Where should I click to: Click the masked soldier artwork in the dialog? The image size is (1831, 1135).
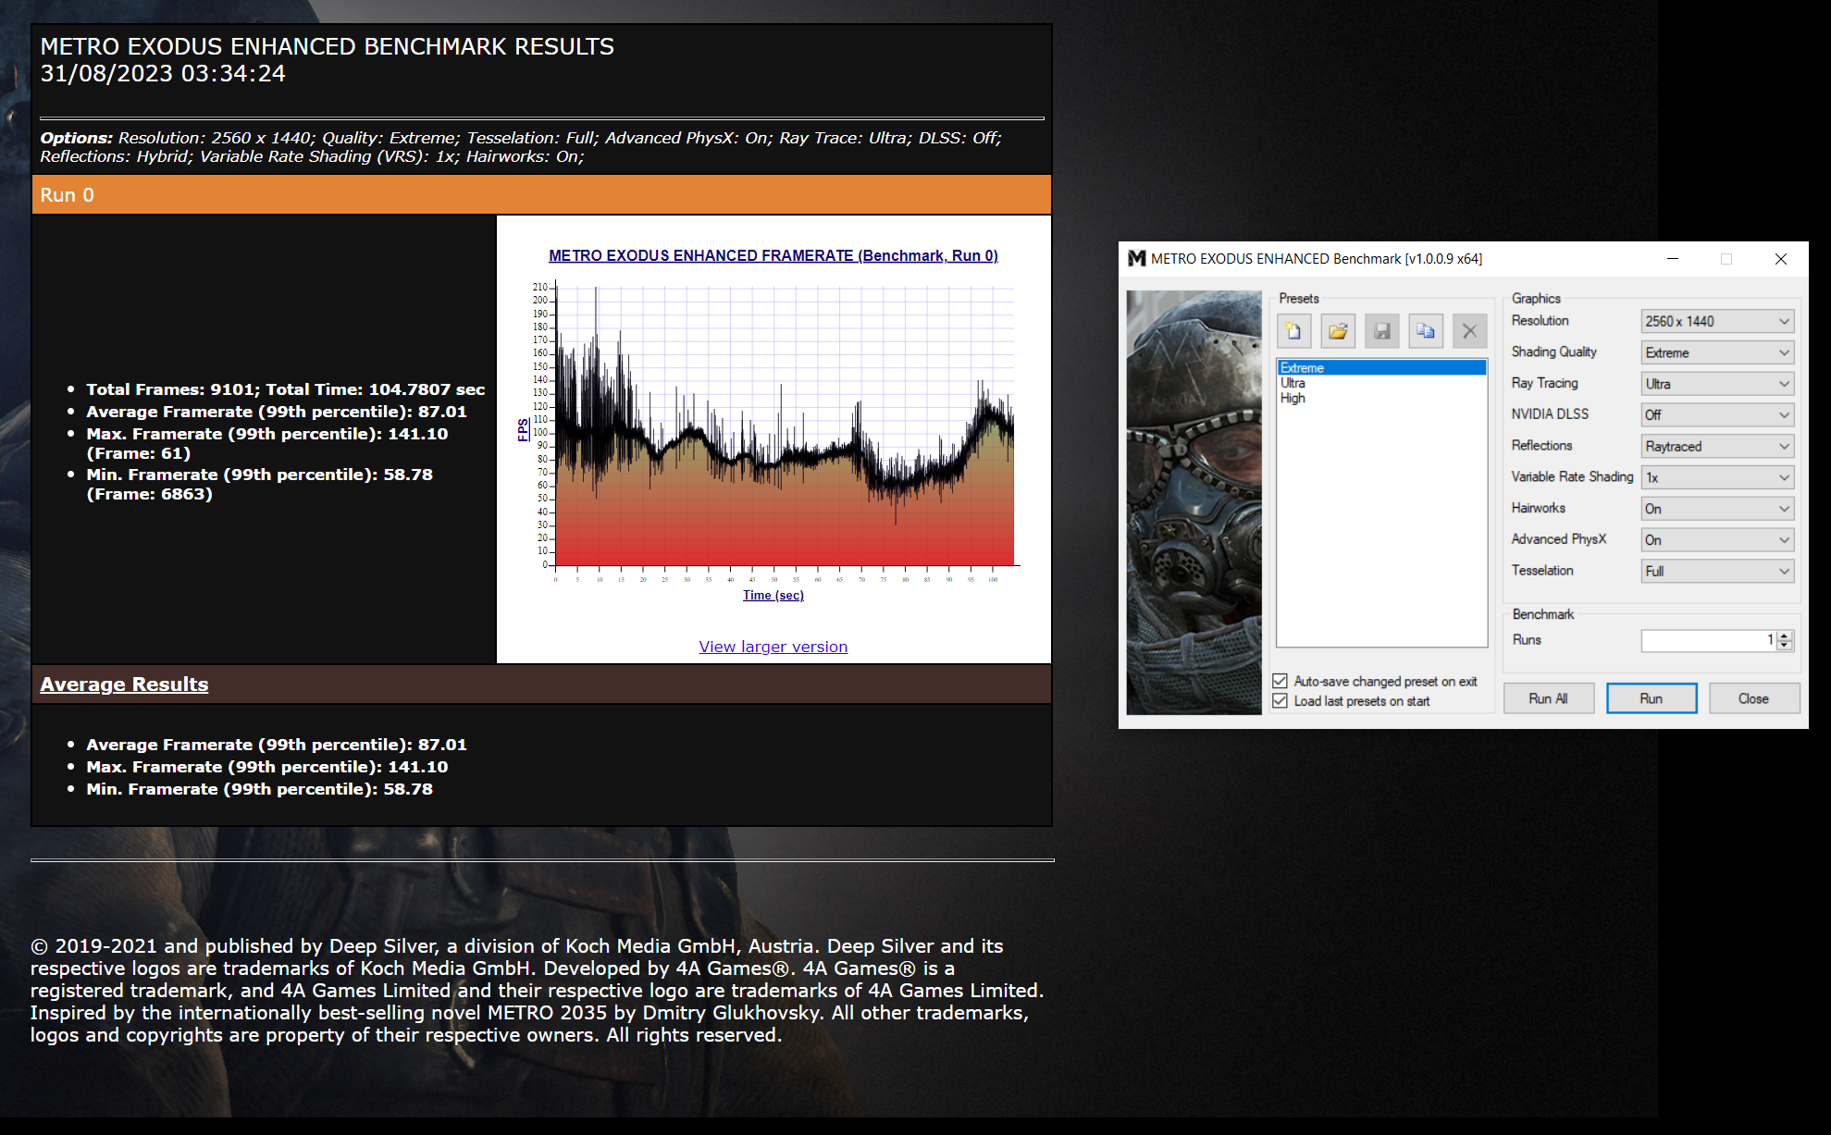coord(1194,502)
